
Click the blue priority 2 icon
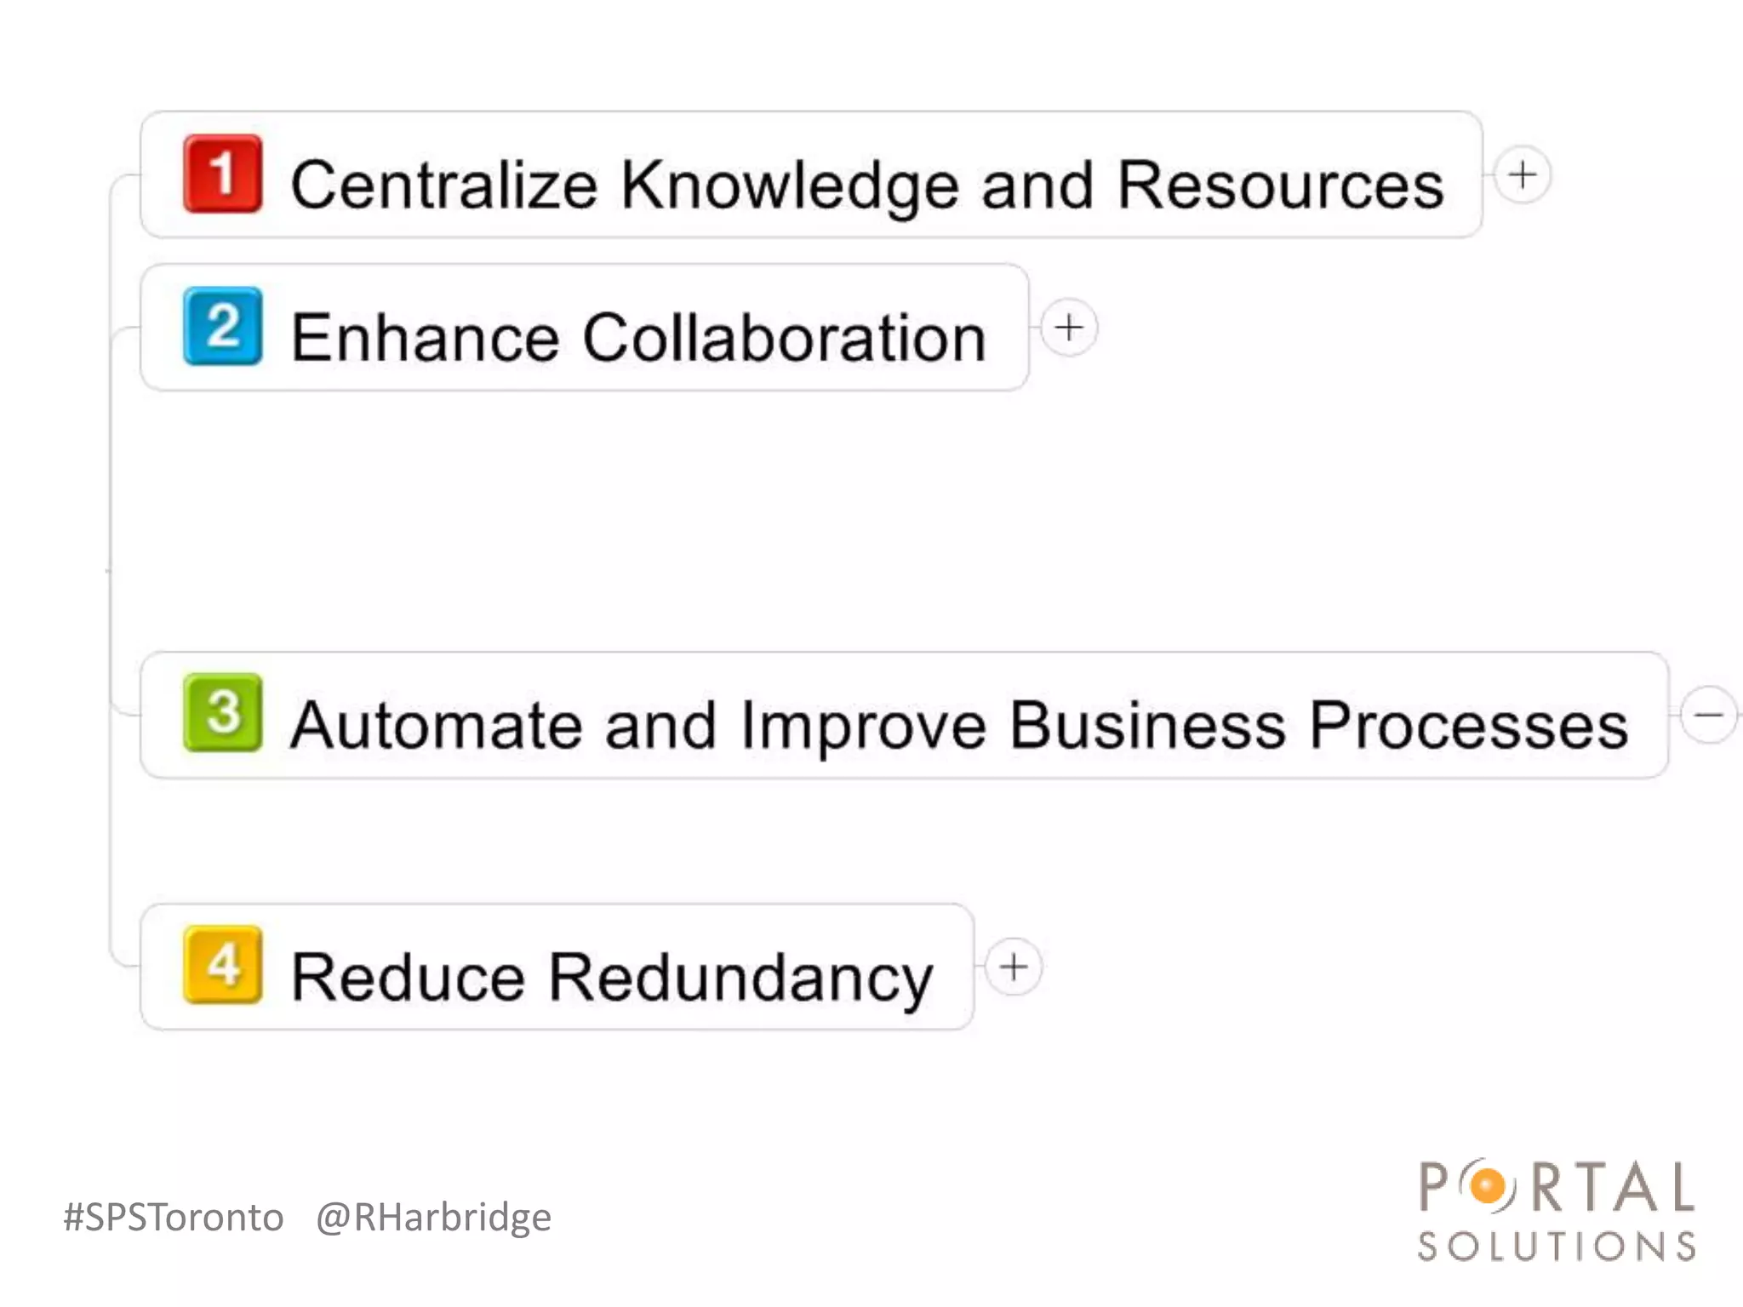point(222,327)
